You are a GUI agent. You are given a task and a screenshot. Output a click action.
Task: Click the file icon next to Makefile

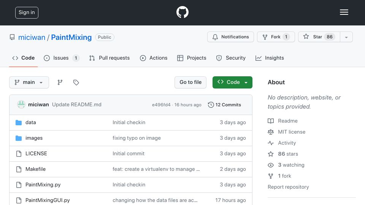click(x=19, y=169)
